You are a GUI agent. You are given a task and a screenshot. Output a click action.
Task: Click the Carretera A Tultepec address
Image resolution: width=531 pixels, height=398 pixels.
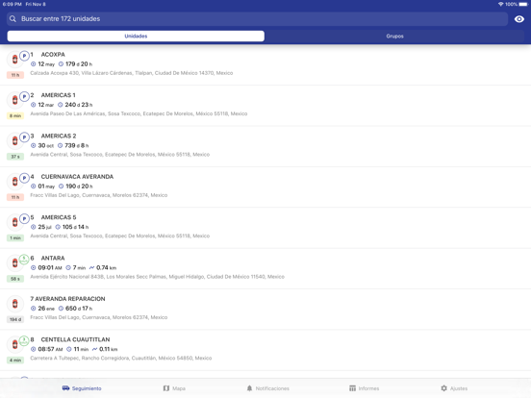pos(121,358)
